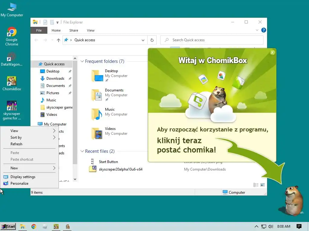Select the Documents frequent folder
The image size is (309, 231).
click(110, 95)
